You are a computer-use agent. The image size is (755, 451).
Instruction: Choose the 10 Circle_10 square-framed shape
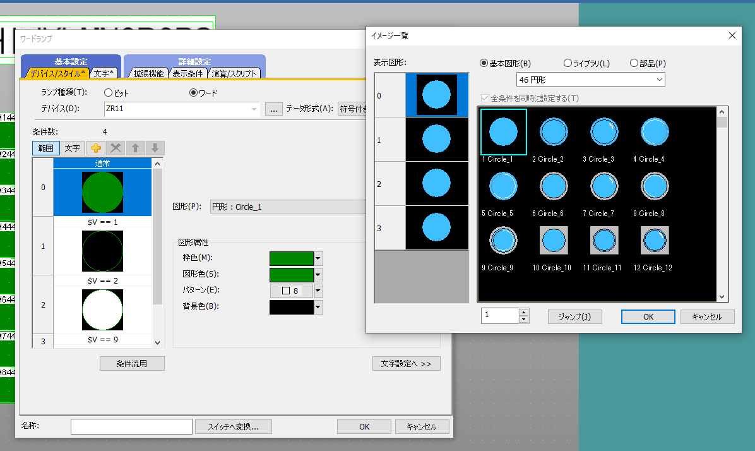pos(554,241)
